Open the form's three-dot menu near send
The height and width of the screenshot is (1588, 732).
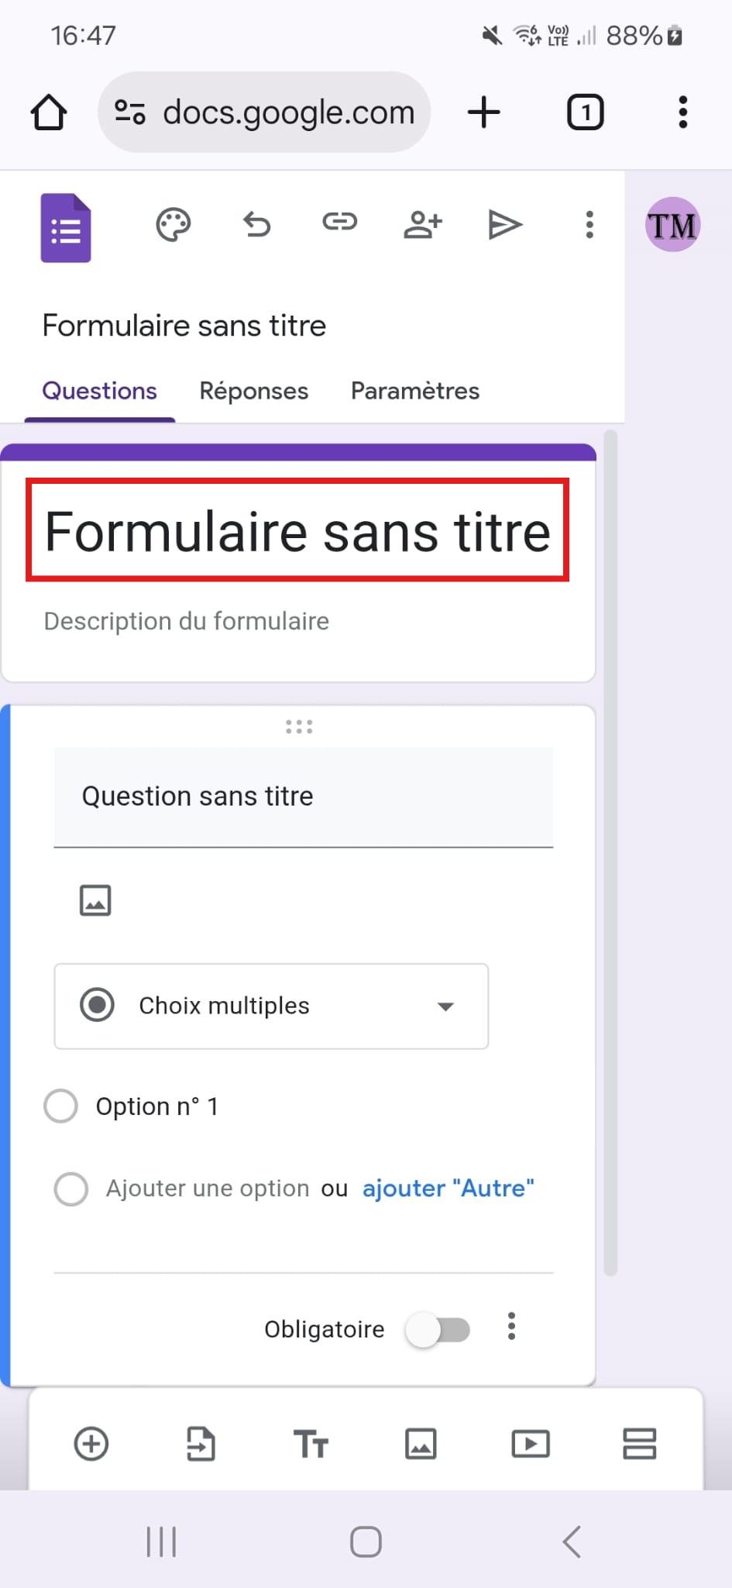(x=589, y=225)
